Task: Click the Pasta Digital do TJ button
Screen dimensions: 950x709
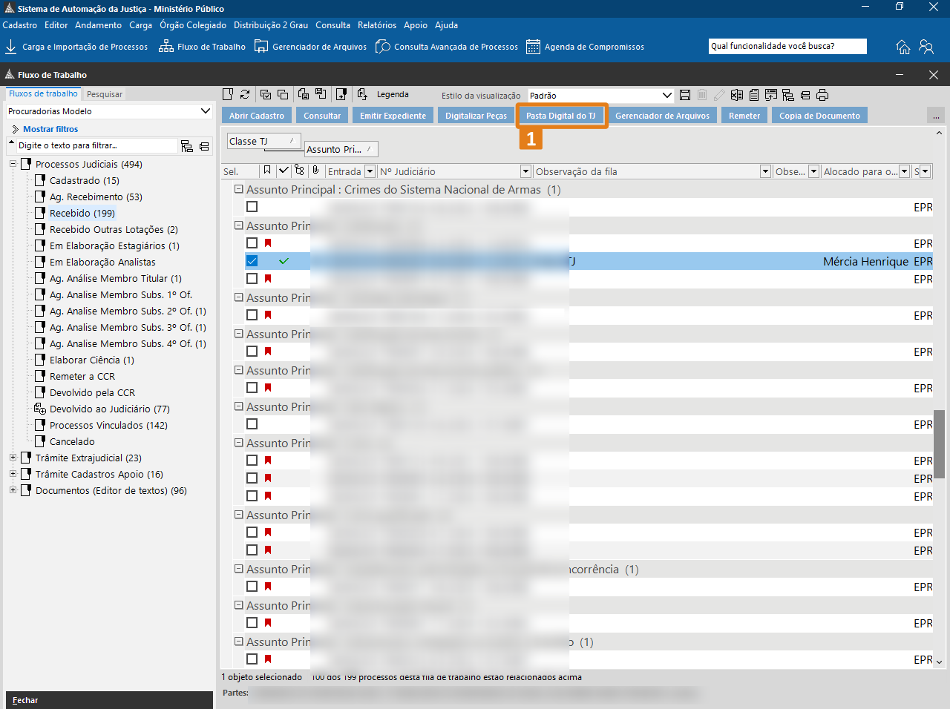Action: coord(561,116)
